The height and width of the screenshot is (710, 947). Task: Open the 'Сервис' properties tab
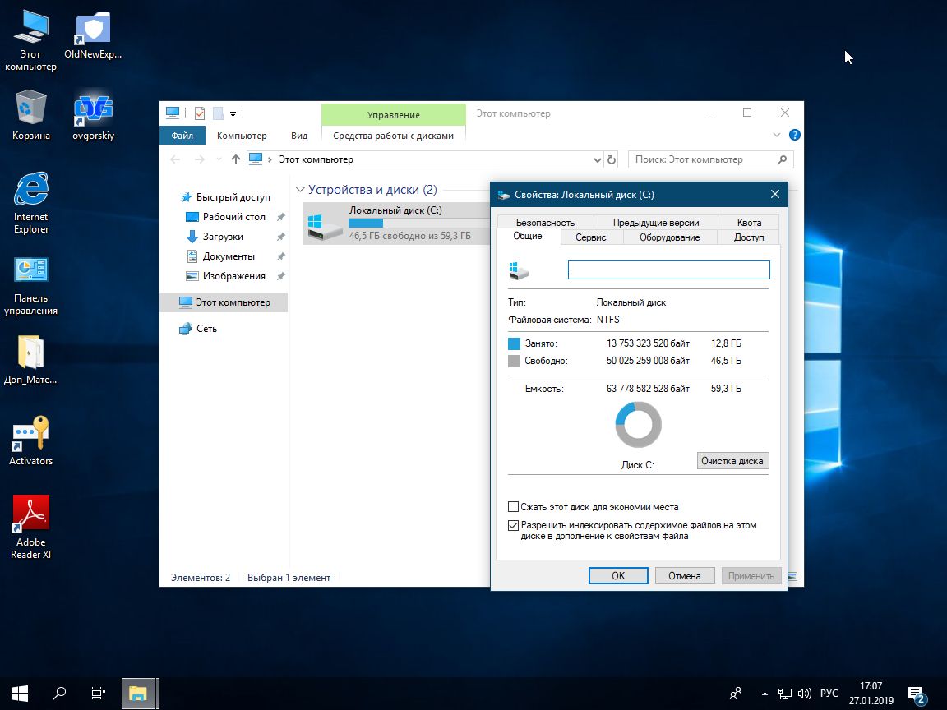pos(590,237)
